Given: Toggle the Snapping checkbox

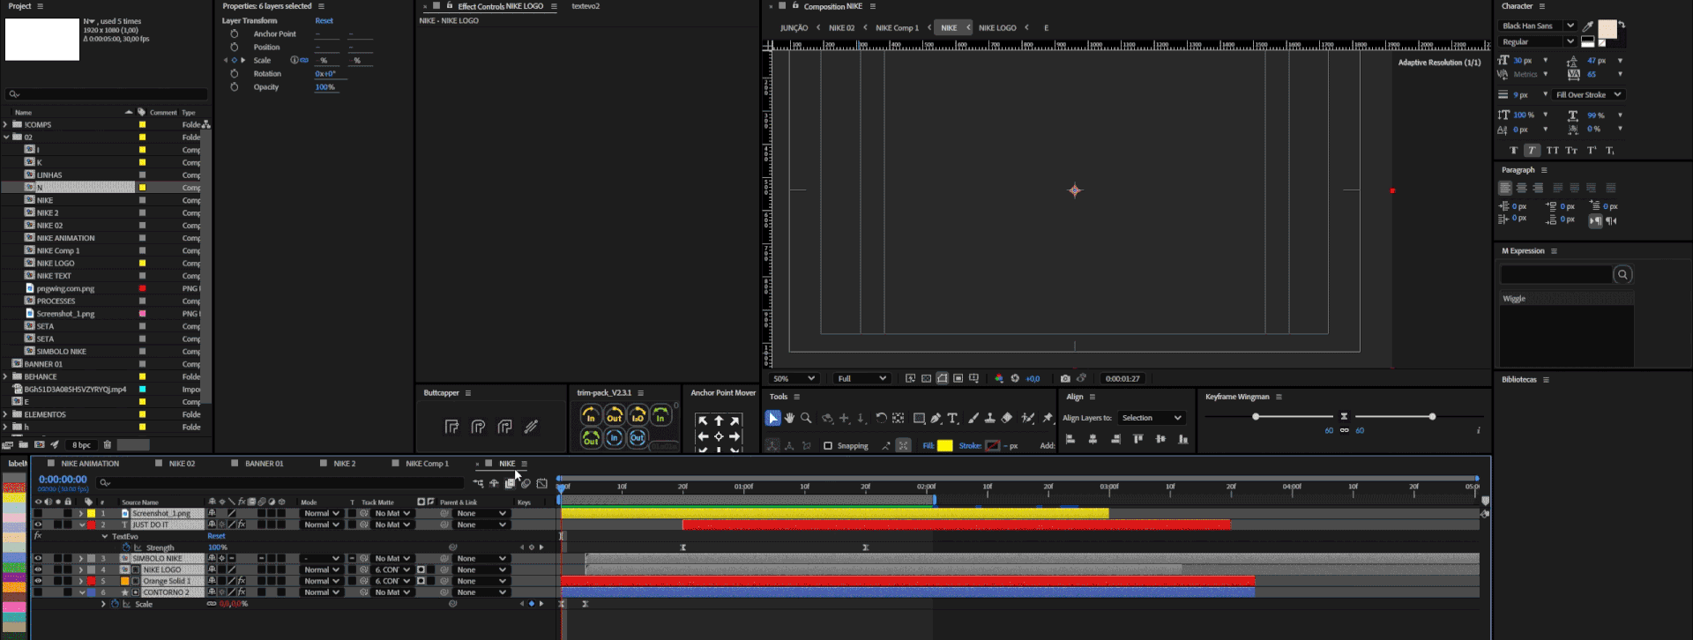Looking at the screenshot, I should pyautogui.click(x=827, y=446).
